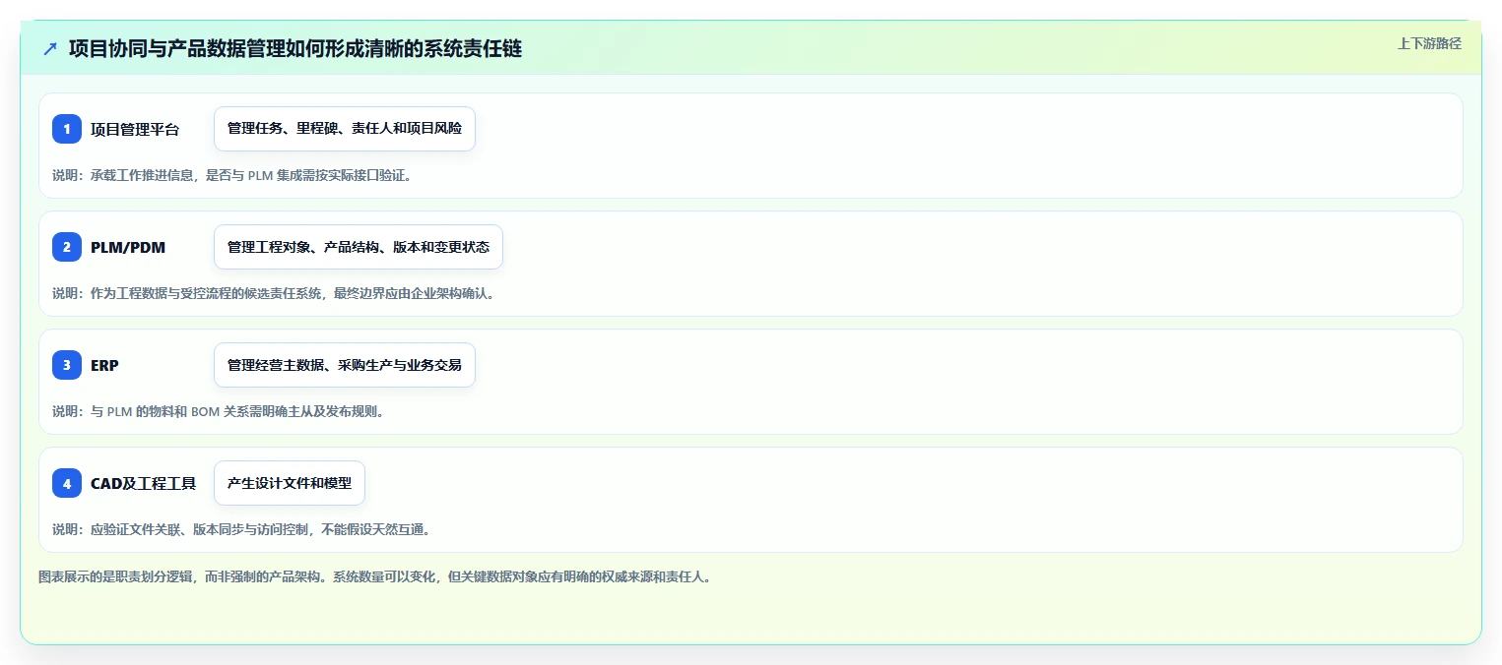This screenshot has width=1502, height=665.
Task: Click the arrow icon beside the main title
Action: tap(50, 48)
